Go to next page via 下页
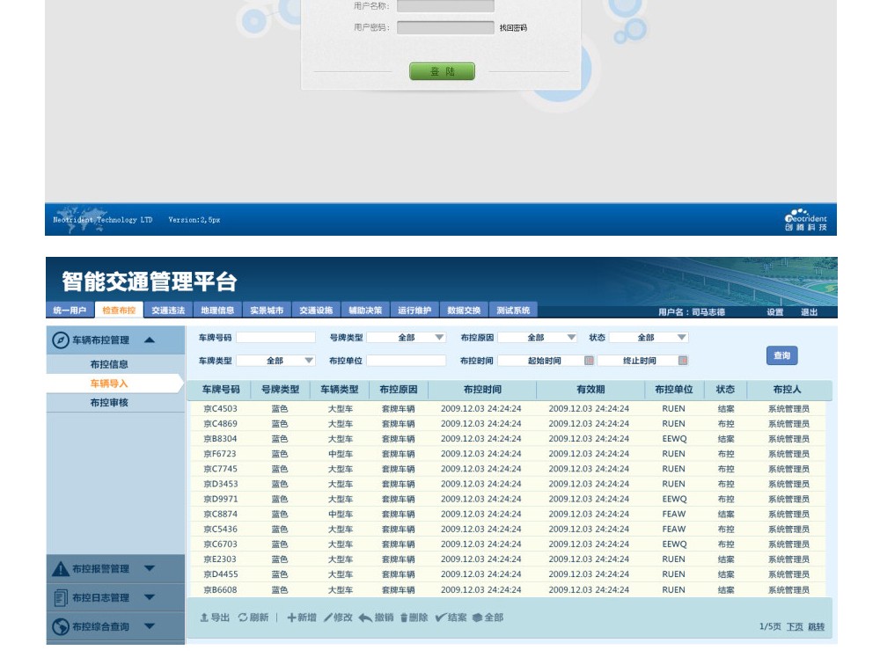Image resolution: width=880 pixels, height=665 pixels. [795, 626]
